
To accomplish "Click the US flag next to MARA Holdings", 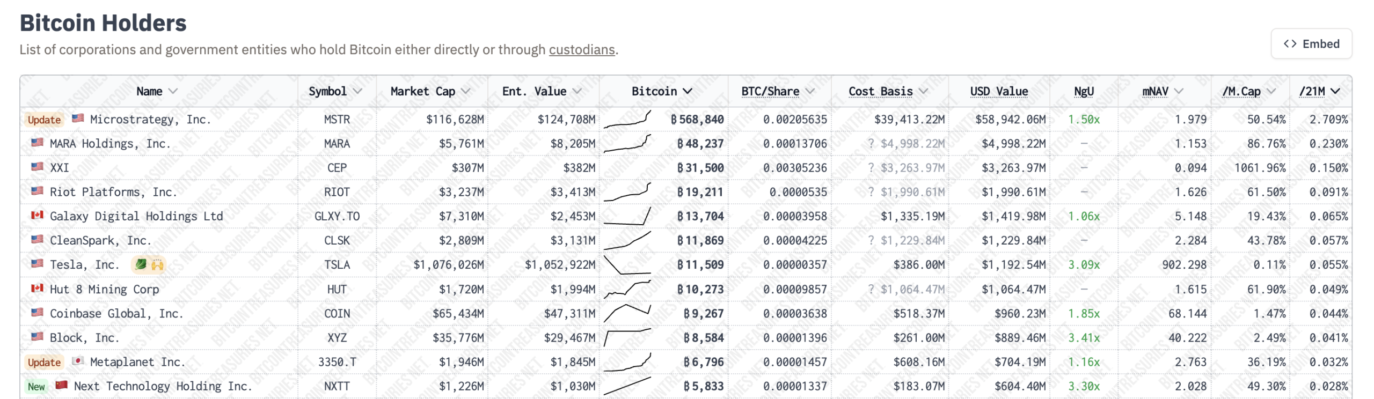I will click(x=37, y=143).
